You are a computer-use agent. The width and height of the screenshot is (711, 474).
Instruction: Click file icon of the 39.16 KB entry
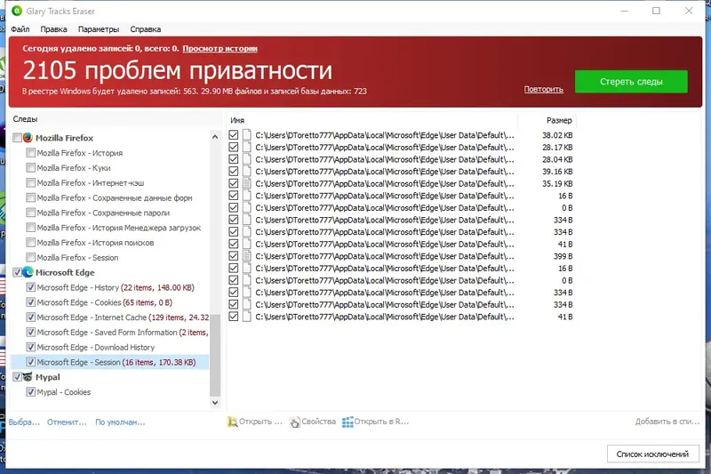point(247,171)
